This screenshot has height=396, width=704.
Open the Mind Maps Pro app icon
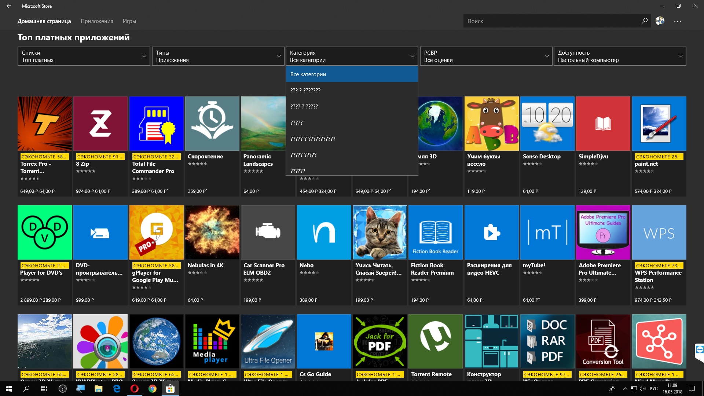pos(659,341)
